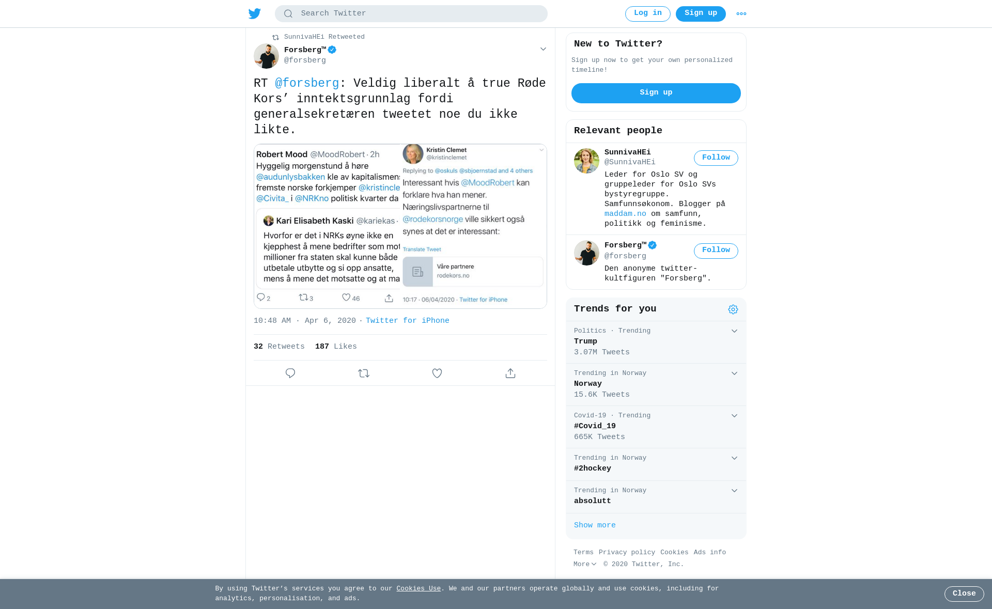Viewport: 992px width, 609px height.
Task: Click the share tweet icon
Action: (510, 373)
